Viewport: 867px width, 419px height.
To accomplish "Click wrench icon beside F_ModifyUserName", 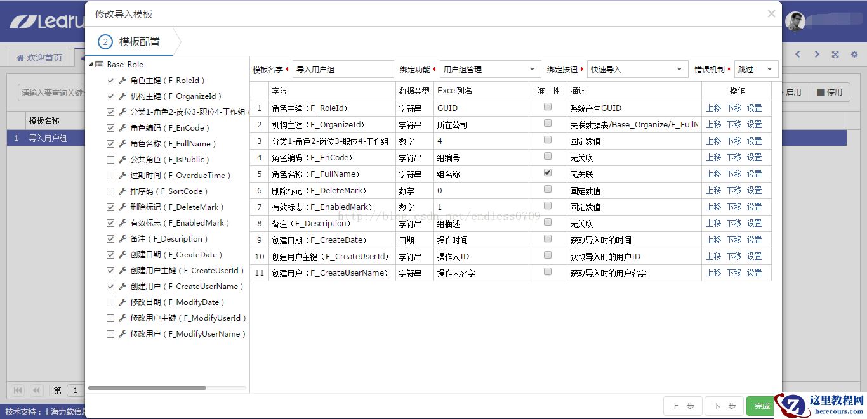I will click(122, 334).
